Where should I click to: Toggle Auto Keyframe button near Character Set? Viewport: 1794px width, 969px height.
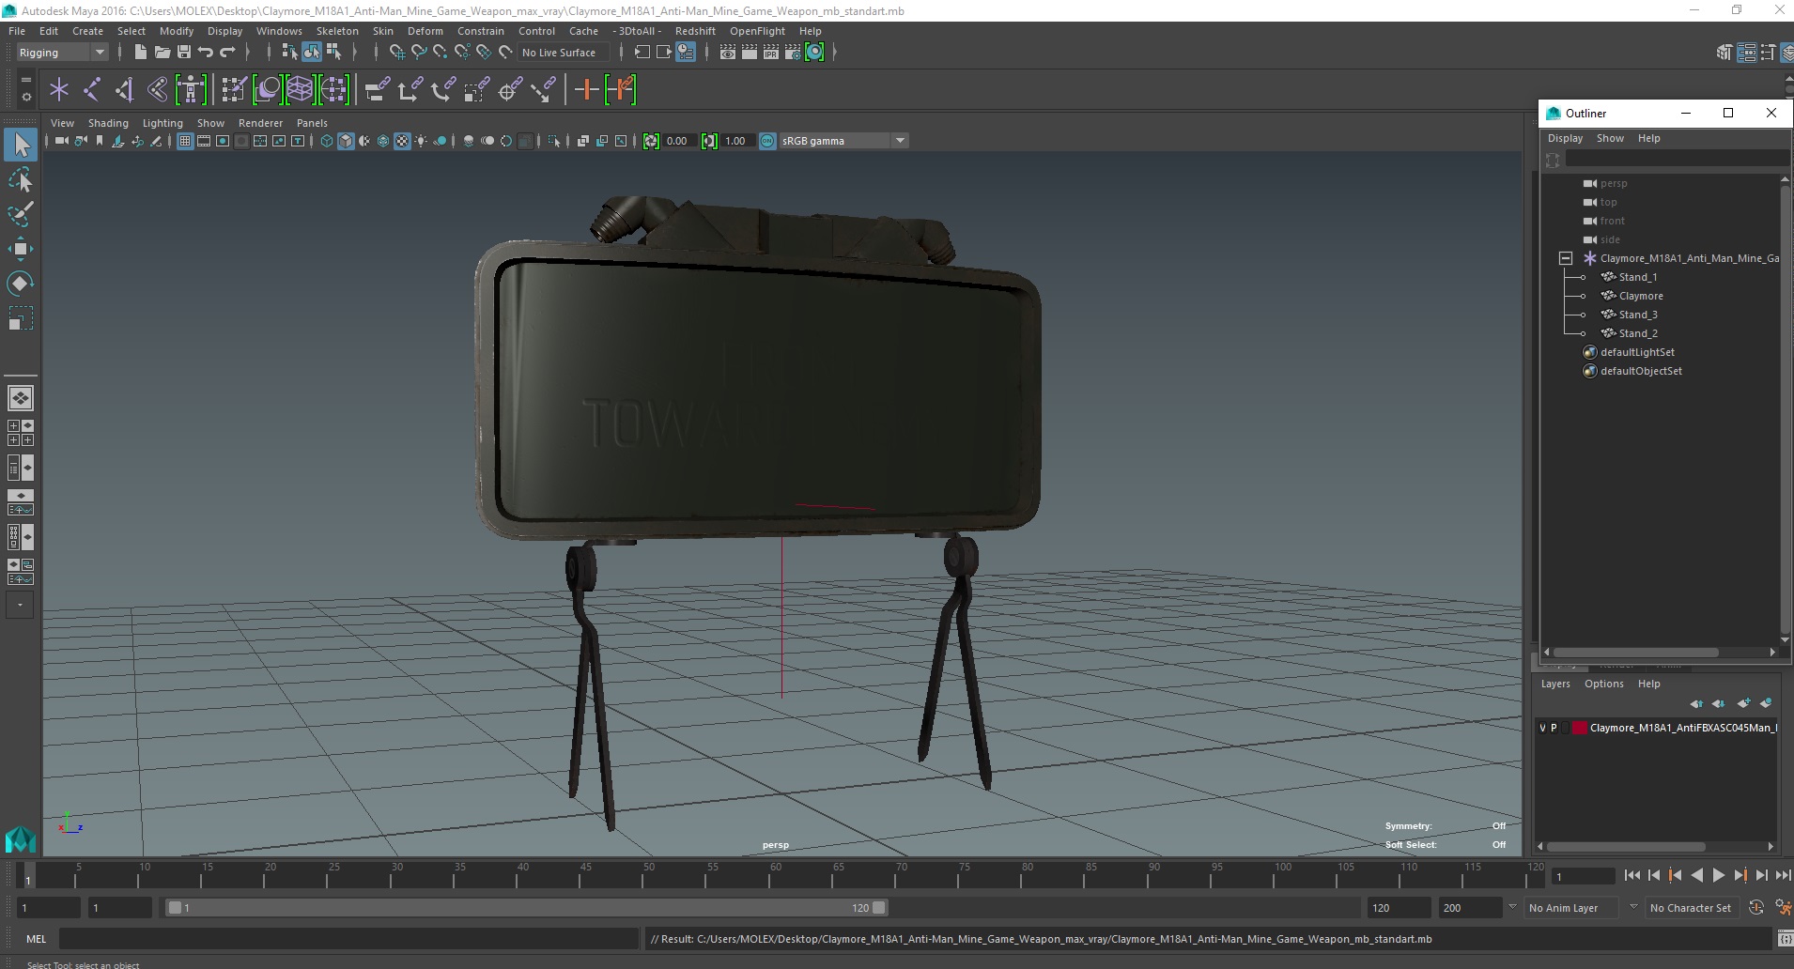(1756, 908)
